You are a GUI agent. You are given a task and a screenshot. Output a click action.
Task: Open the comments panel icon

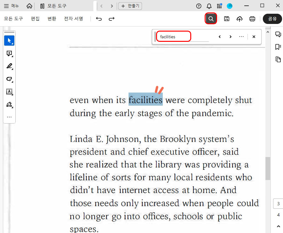coord(278,34)
